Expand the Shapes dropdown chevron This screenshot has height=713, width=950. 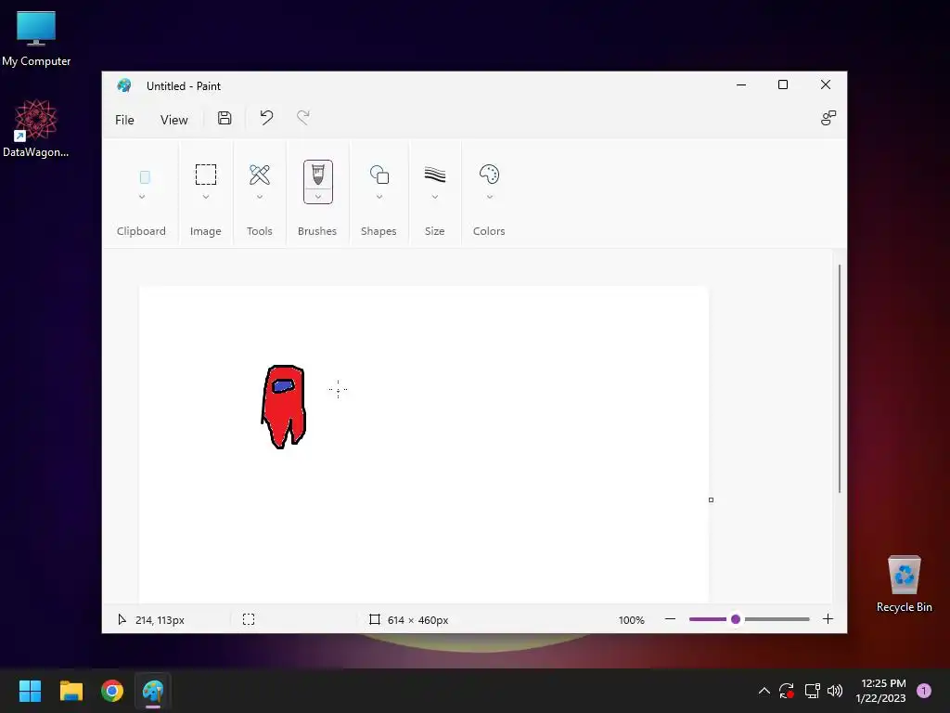(x=379, y=197)
